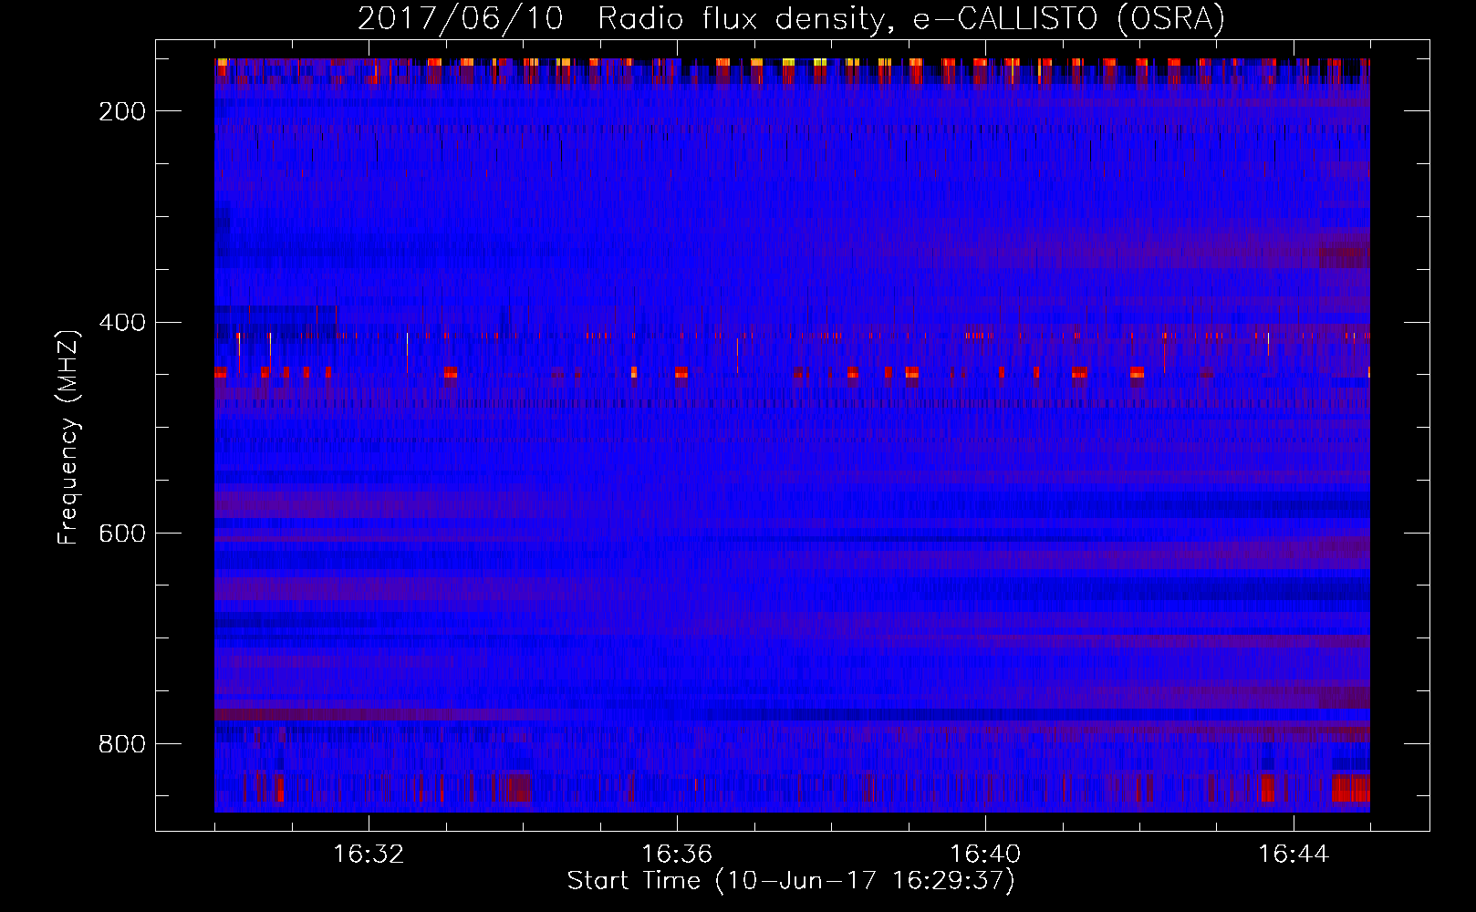Viewport: 1476px width, 912px height.
Task: Select the 400 frequency tick label
Action: pyautogui.click(x=122, y=323)
